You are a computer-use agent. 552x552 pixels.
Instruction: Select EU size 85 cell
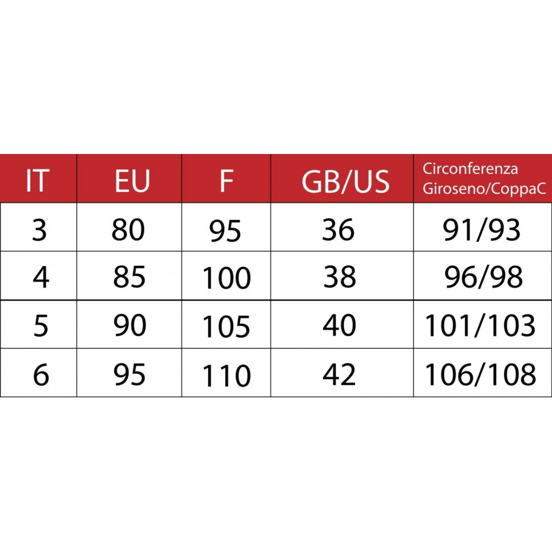(129, 277)
